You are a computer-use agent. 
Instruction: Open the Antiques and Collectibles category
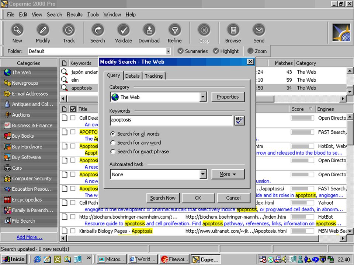(29, 104)
